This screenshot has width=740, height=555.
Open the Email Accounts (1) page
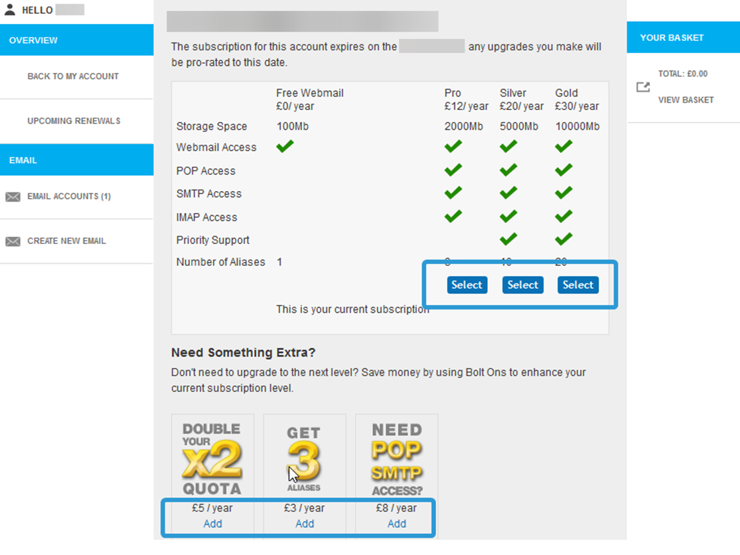click(x=69, y=197)
